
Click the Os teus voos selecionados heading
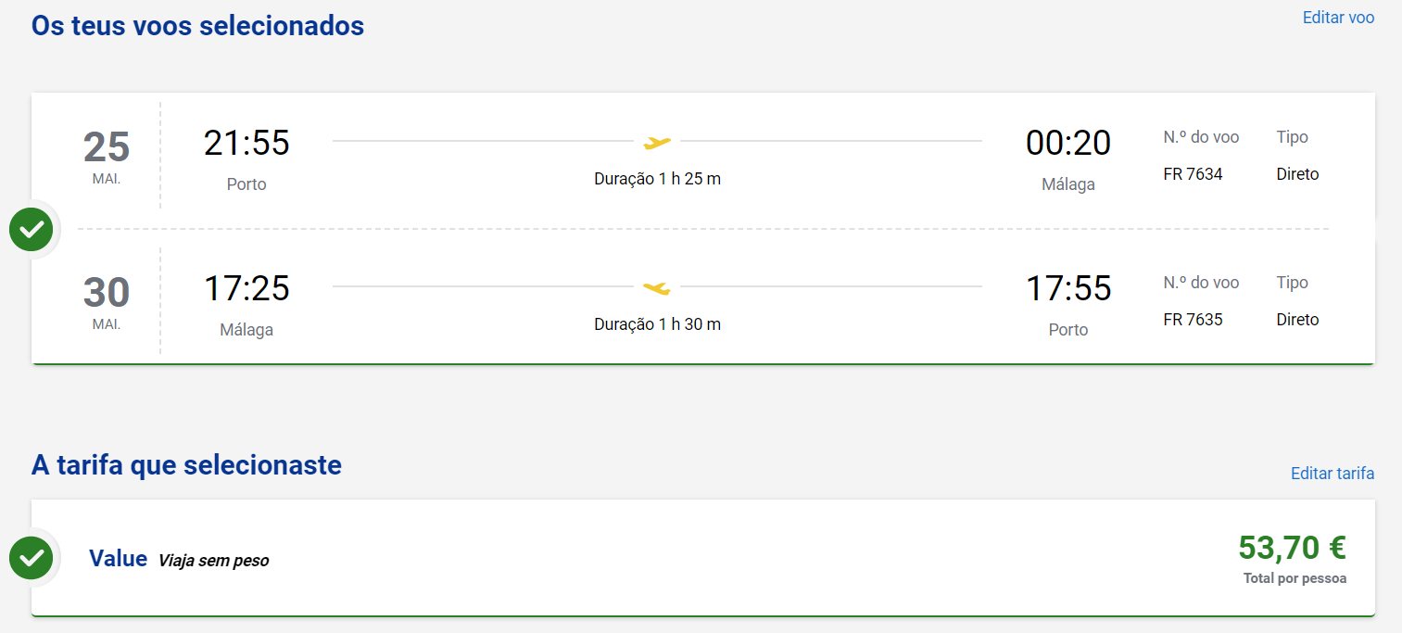pyautogui.click(x=197, y=25)
